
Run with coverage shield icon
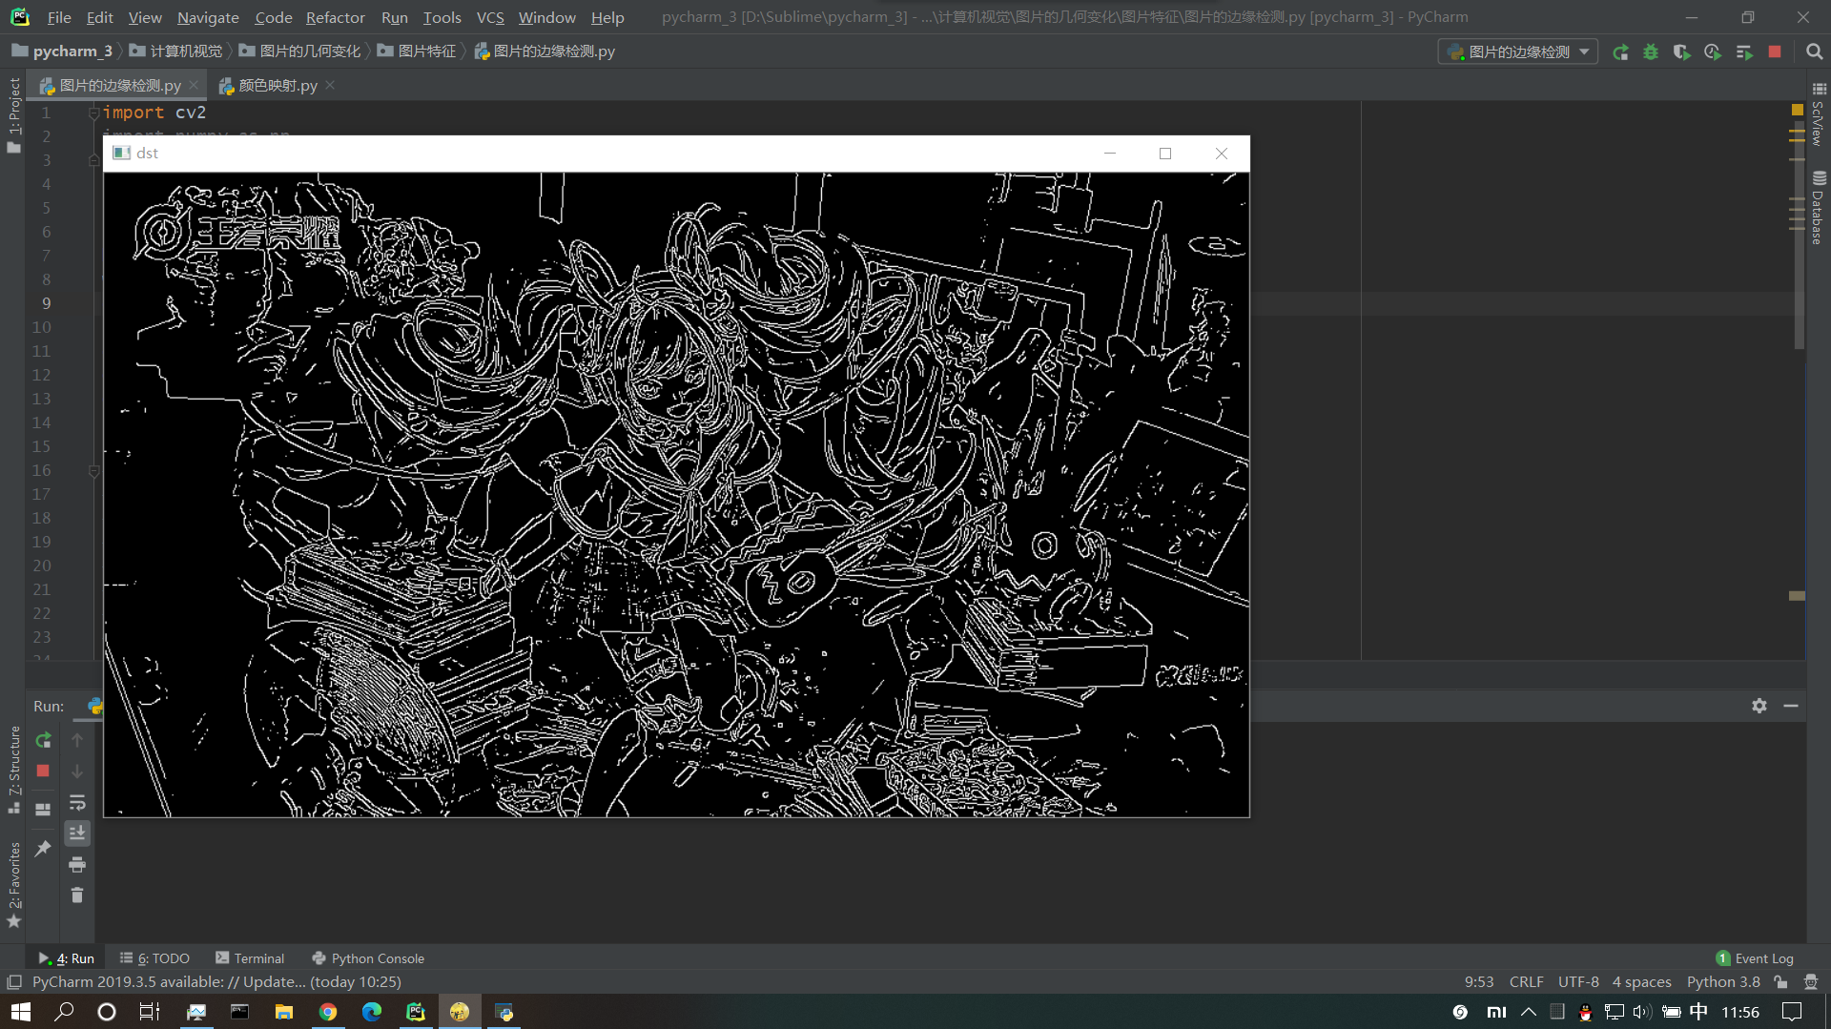click(1681, 52)
